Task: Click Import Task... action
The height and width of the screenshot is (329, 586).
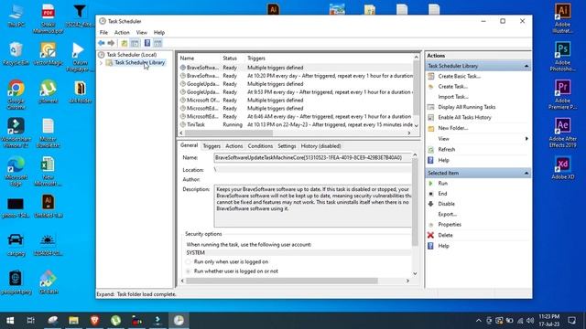Action: click(x=453, y=97)
